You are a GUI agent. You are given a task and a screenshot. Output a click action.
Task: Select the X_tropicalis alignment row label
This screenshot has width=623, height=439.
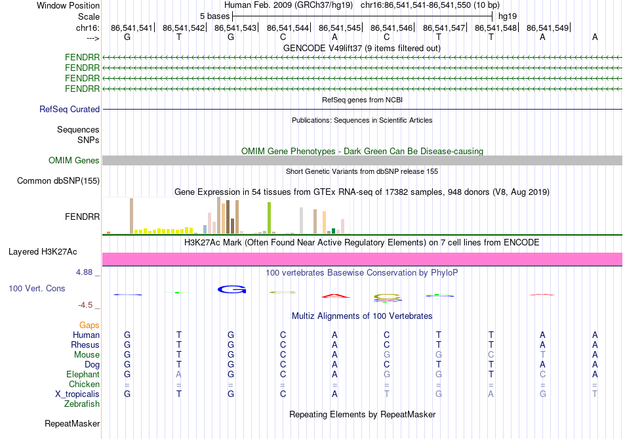[x=77, y=394]
